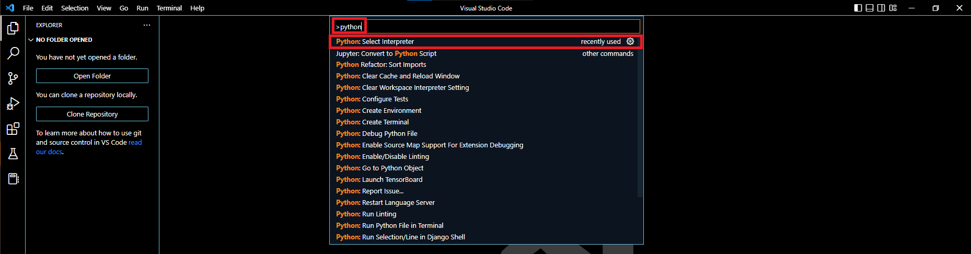
Task: Select Python: Run Linting
Action: click(x=483, y=214)
